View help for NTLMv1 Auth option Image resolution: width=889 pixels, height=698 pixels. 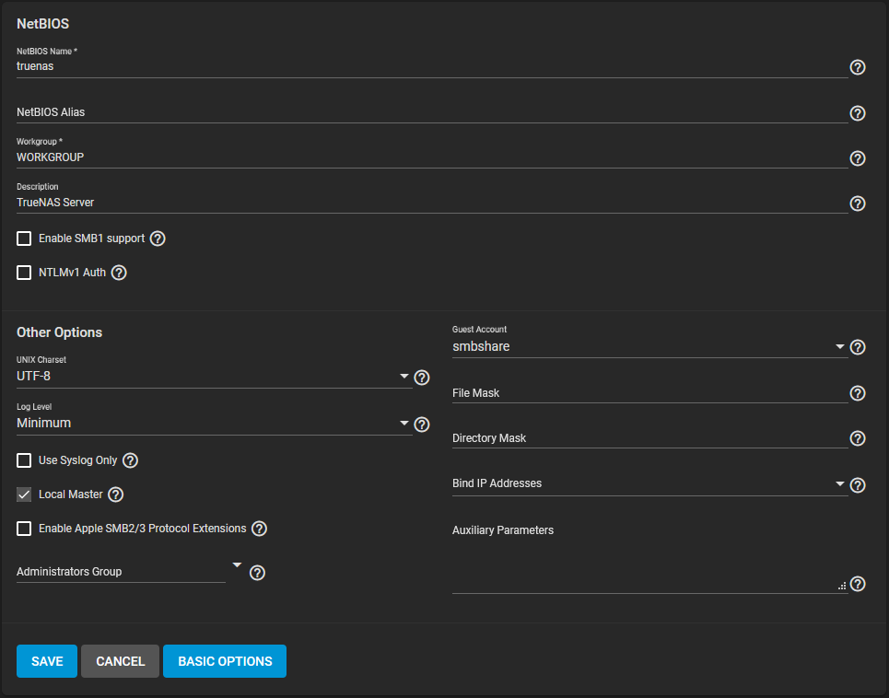coord(119,273)
